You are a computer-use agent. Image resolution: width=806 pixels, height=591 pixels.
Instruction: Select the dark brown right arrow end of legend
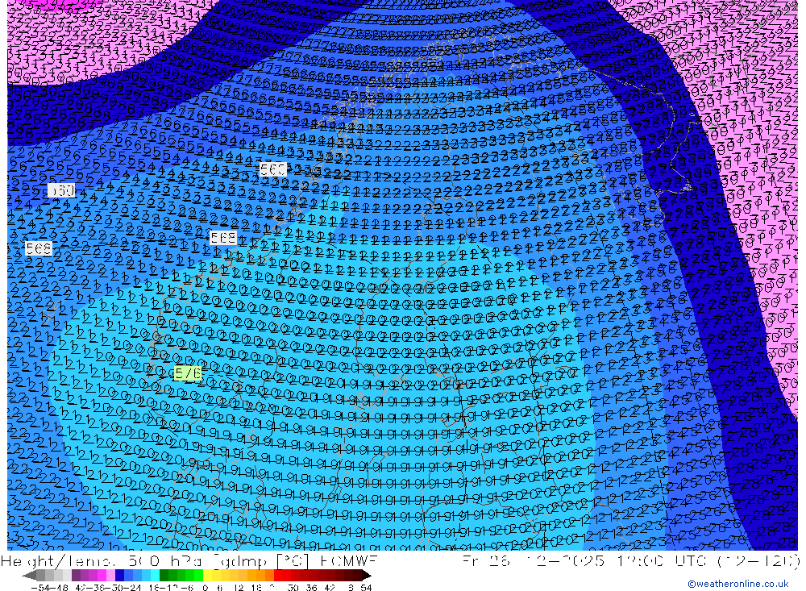tap(367, 576)
